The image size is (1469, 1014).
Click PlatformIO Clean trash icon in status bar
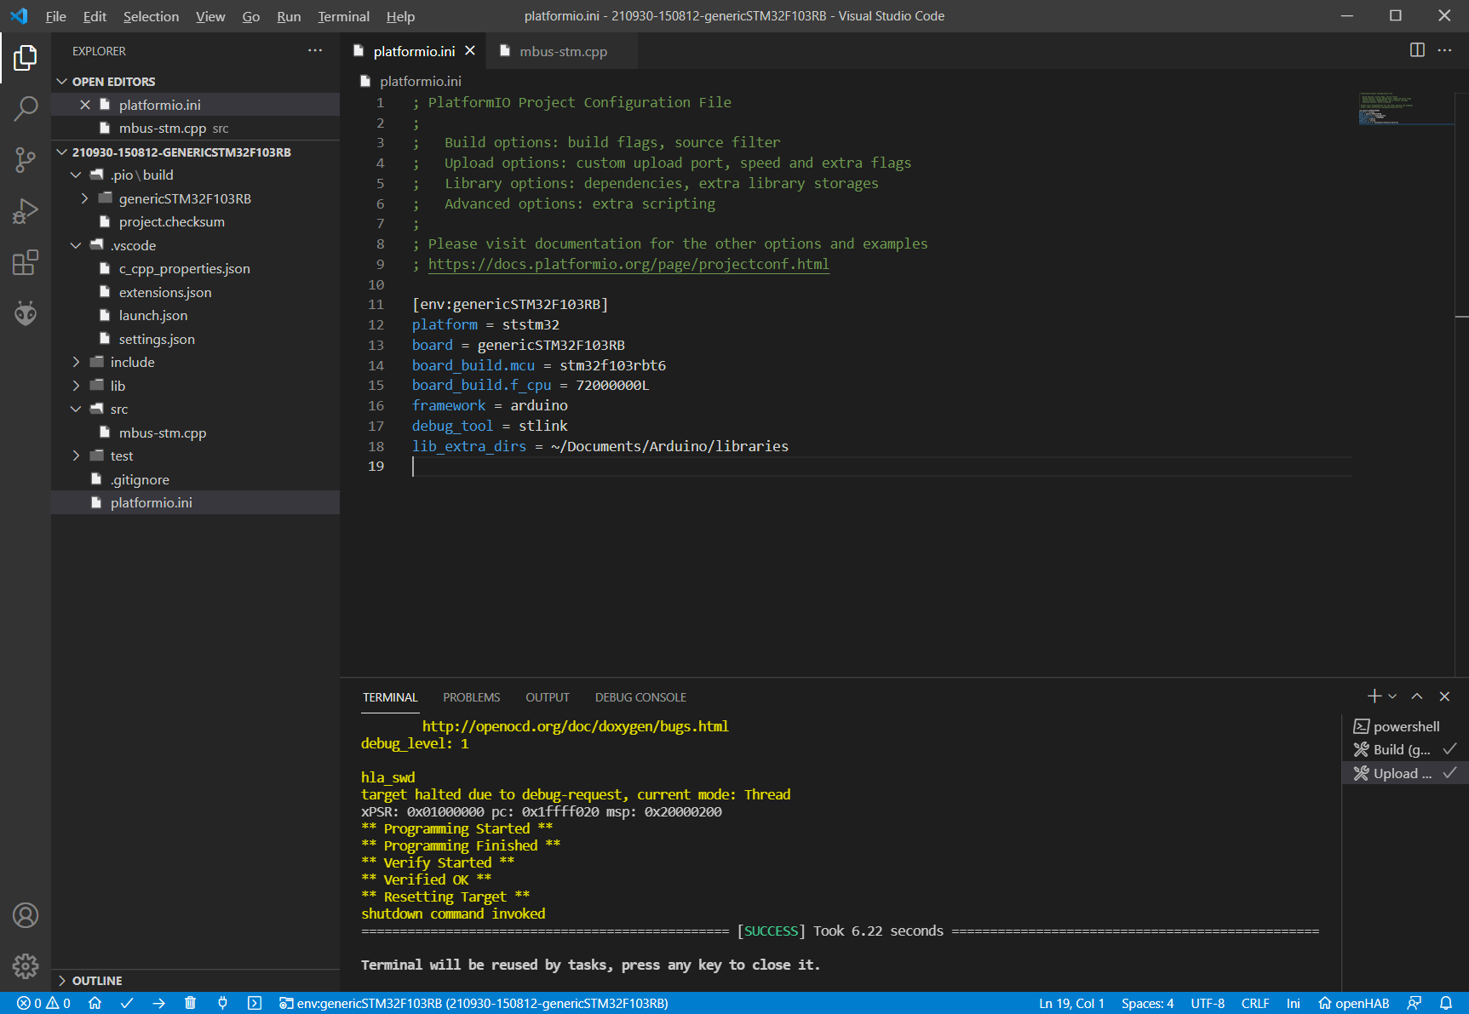190,1003
